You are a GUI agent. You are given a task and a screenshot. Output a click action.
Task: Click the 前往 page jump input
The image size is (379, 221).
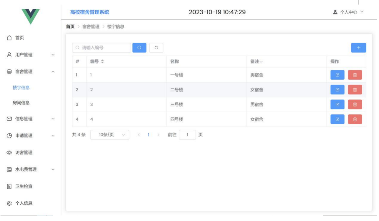(187, 135)
